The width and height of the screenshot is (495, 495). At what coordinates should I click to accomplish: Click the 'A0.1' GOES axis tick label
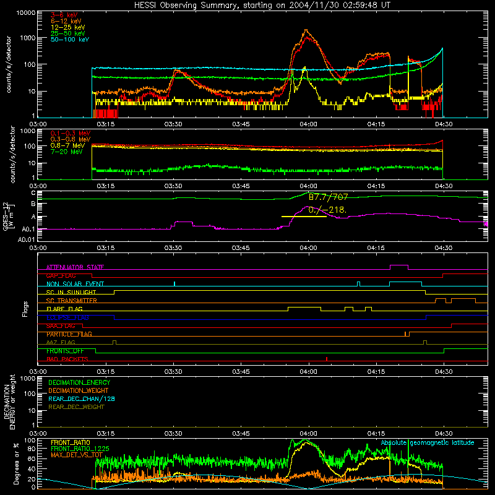coord(28,229)
